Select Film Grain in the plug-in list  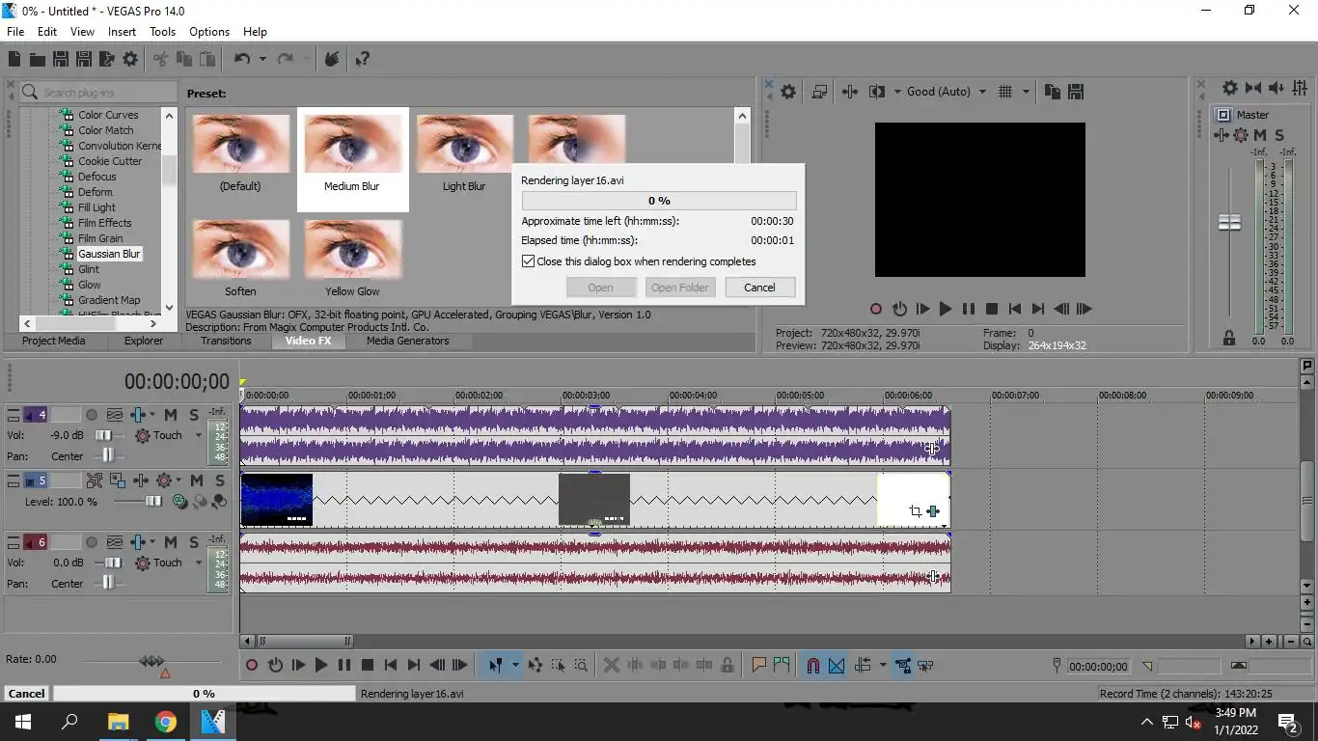pos(100,238)
